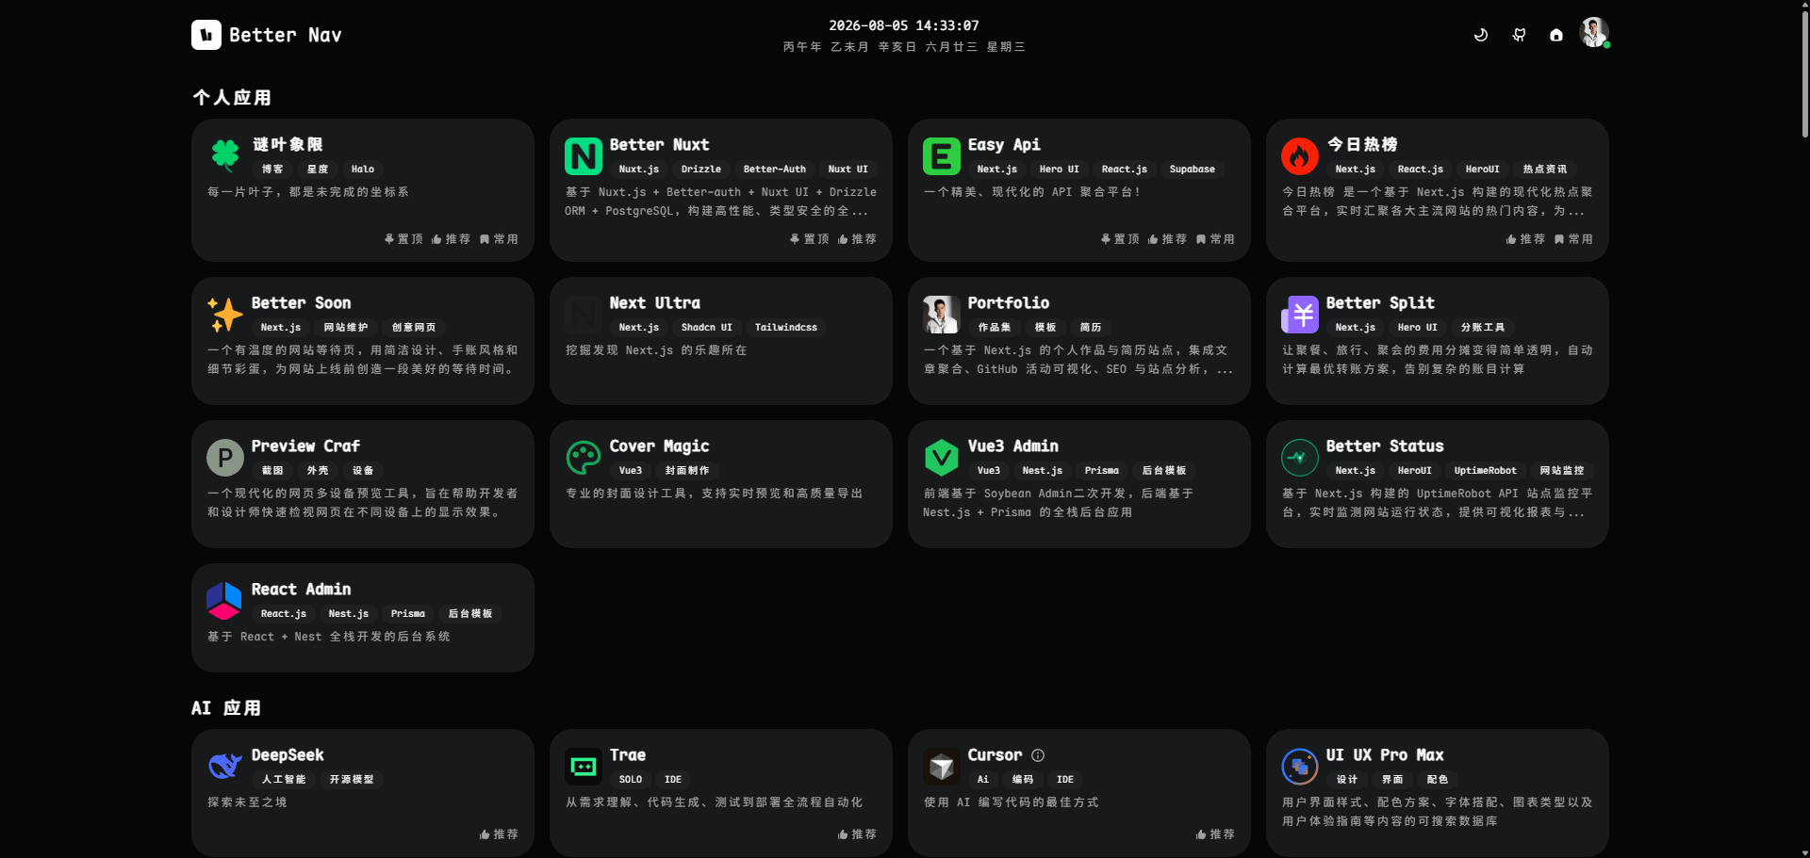
Task: Click the 截图 tag on Preview Craf
Action: point(272,471)
